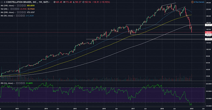Click the MA (50, close) legend label
The image size is (212, 110).
[x=7, y=16]
